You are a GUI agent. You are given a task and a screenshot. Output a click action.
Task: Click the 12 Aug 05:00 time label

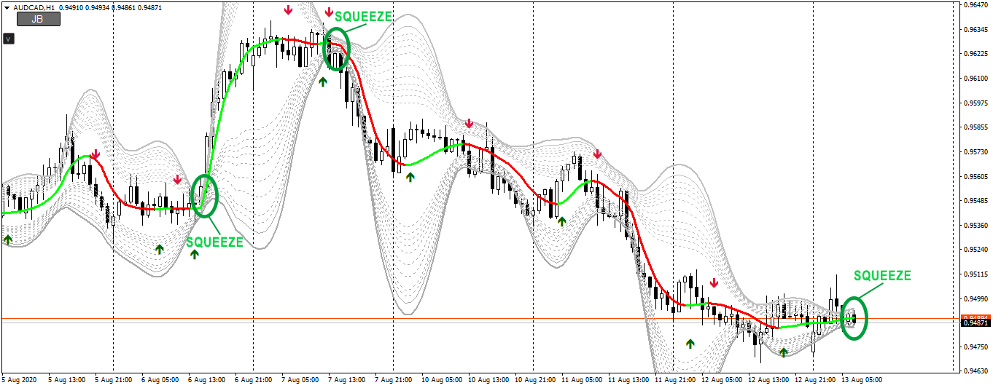pyautogui.click(x=722, y=380)
